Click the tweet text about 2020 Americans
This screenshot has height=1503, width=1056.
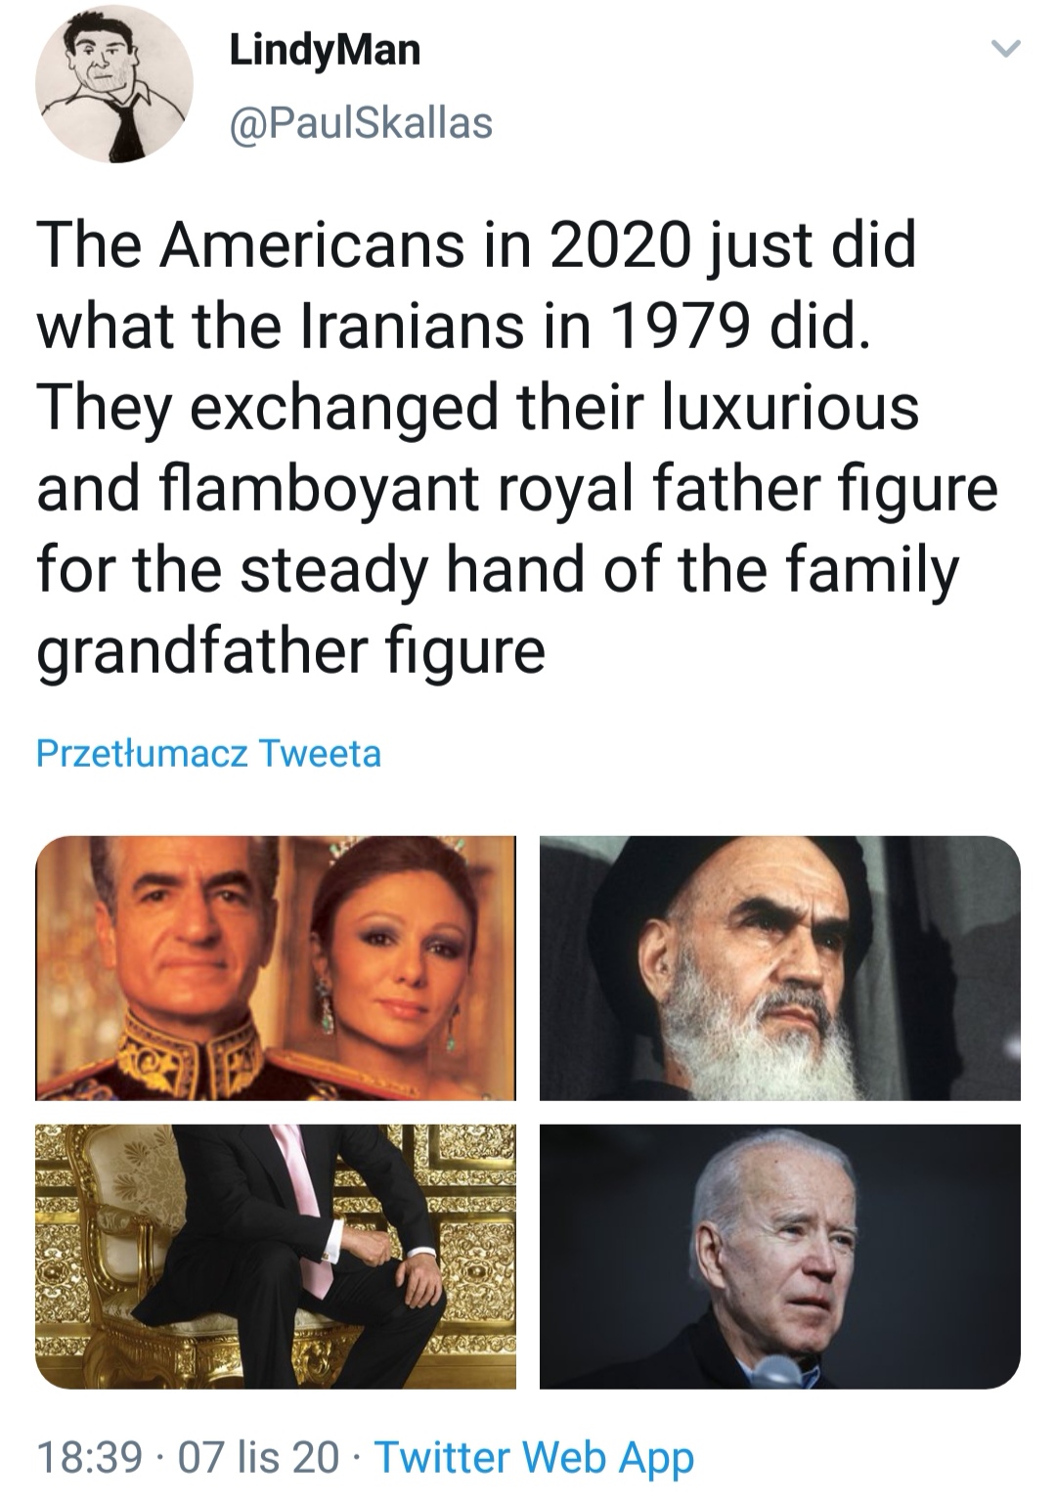point(517,447)
